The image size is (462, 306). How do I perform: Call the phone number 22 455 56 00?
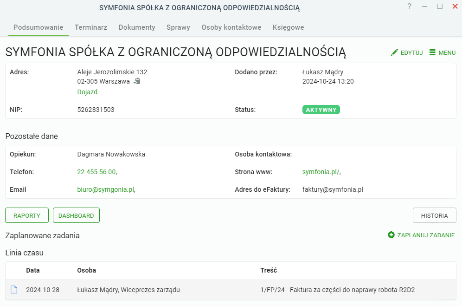tap(96, 172)
